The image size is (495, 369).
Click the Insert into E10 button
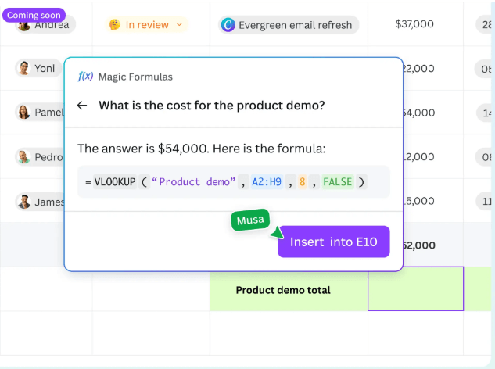334,242
